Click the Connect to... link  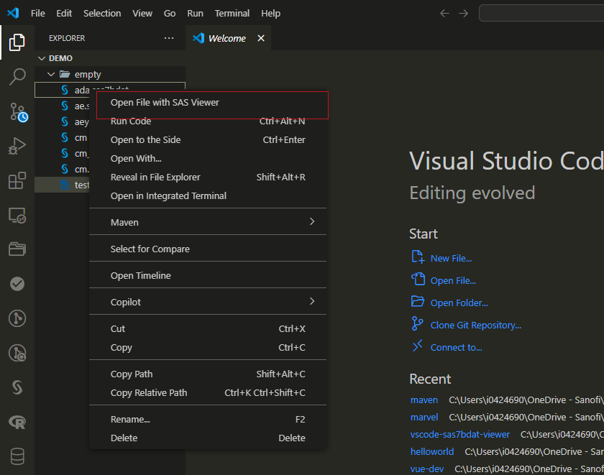point(456,348)
